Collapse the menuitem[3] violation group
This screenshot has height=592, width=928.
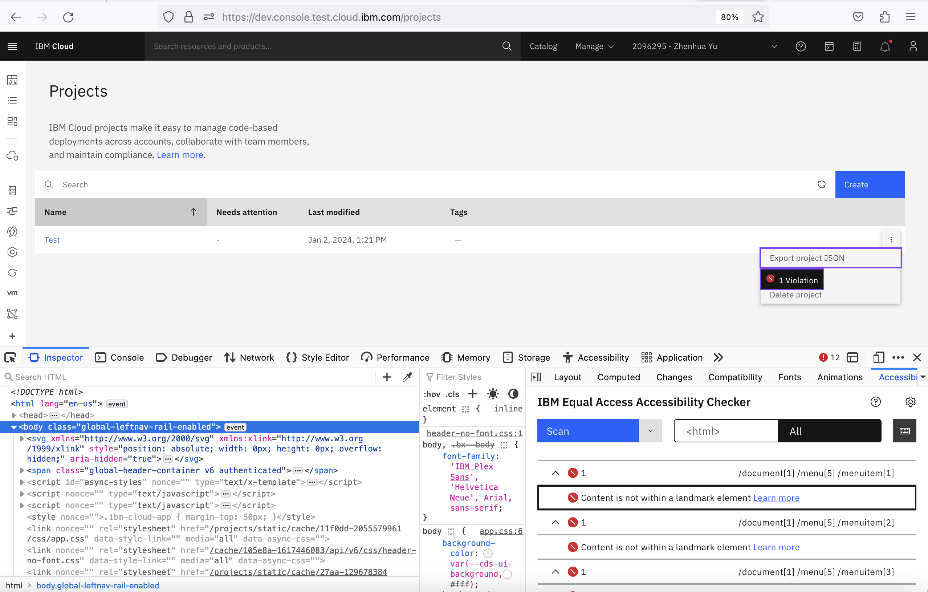coord(555,572)
